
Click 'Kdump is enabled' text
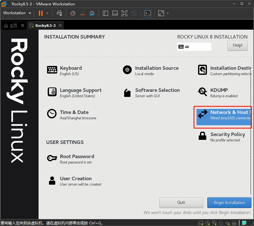click(x=224, y=96)
